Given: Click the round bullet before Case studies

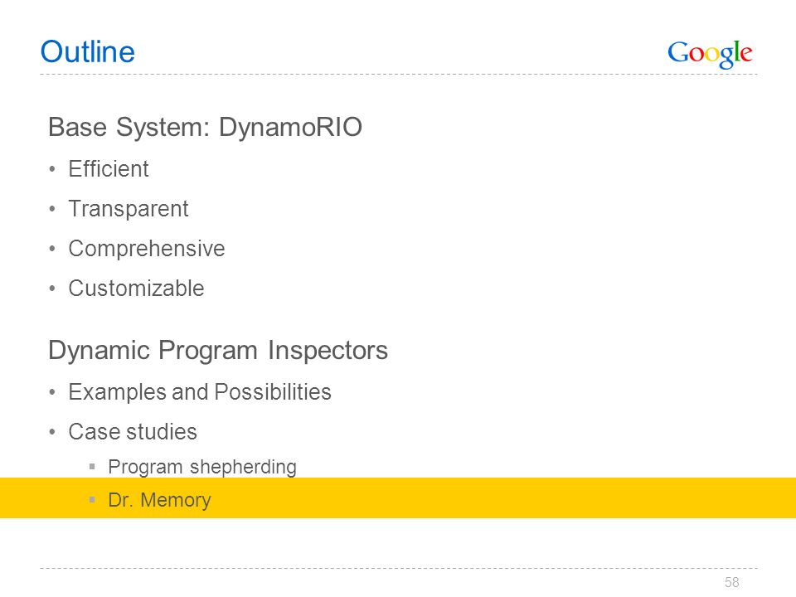Looking at the screenshot, I should (x=51, y=432).
